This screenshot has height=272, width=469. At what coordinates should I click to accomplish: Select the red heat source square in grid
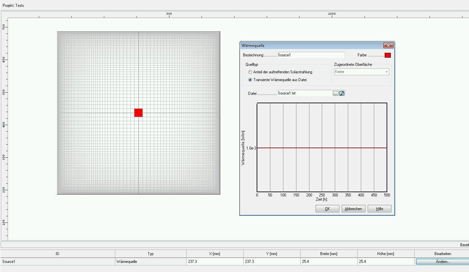pos(138,113)
